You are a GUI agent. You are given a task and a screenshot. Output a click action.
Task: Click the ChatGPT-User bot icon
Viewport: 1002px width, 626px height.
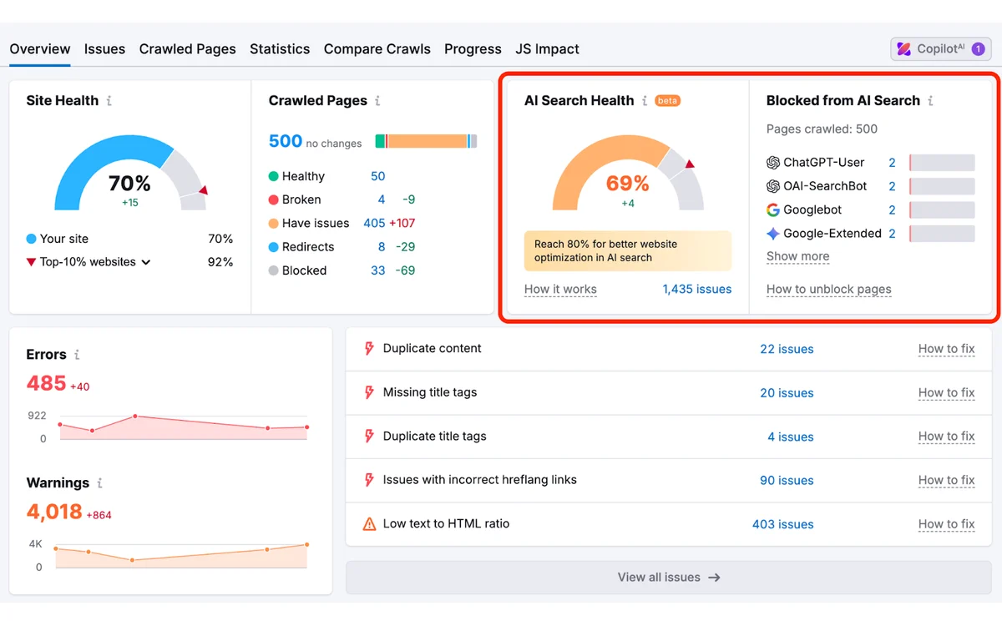773,163
